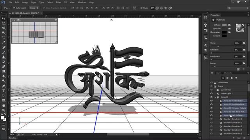The width and height of the screenshot is (250, 140).
Task: Switch to the Channels tab
Action: tap(228, 73)
